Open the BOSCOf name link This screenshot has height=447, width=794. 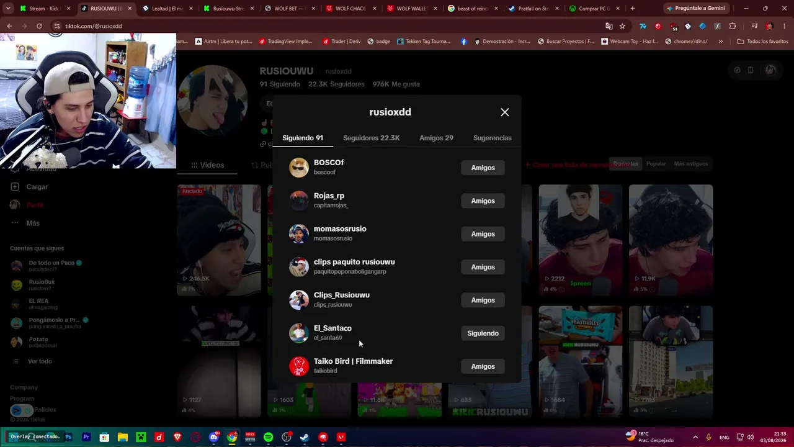[329, 163]
